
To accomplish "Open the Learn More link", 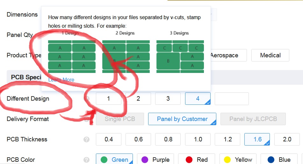I will click(61, 80).
